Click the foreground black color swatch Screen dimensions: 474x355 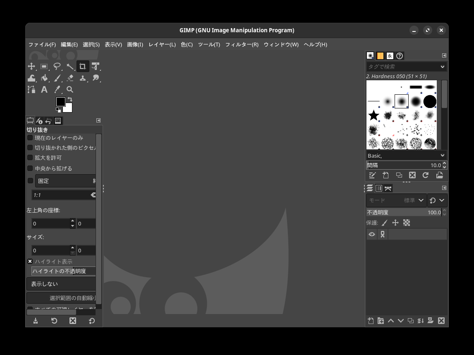(60, 102)
